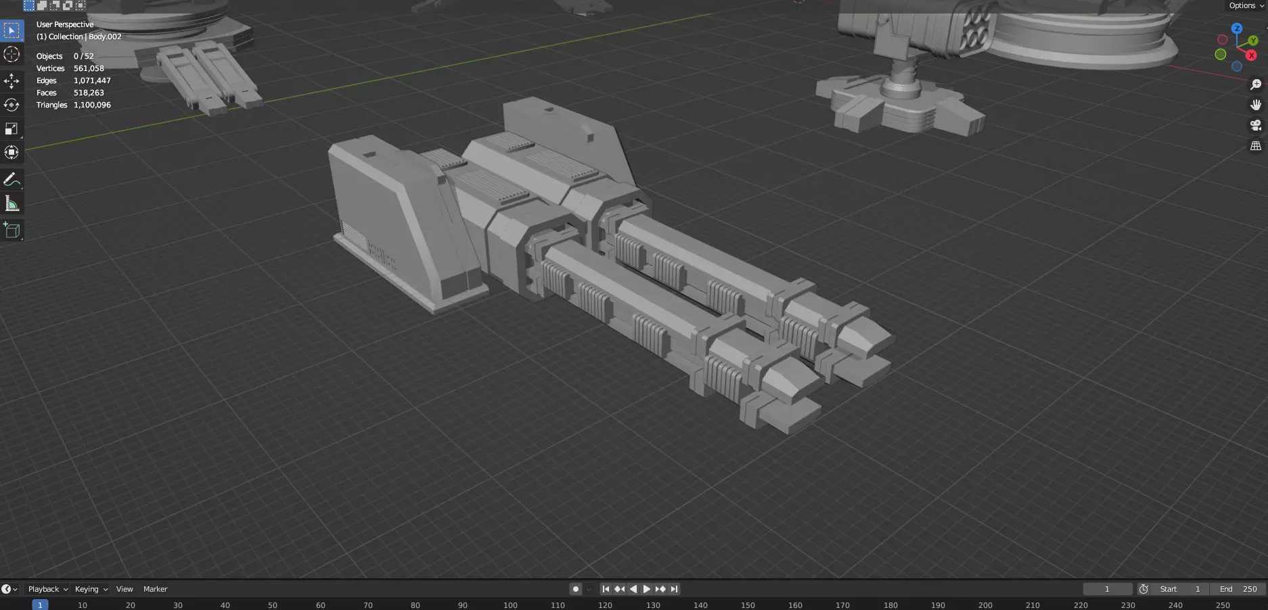Screen dimensions: 1268x610
Task: Click the negative X gizmo circle
Action: pyautogui.click(x=1223, y=40)
